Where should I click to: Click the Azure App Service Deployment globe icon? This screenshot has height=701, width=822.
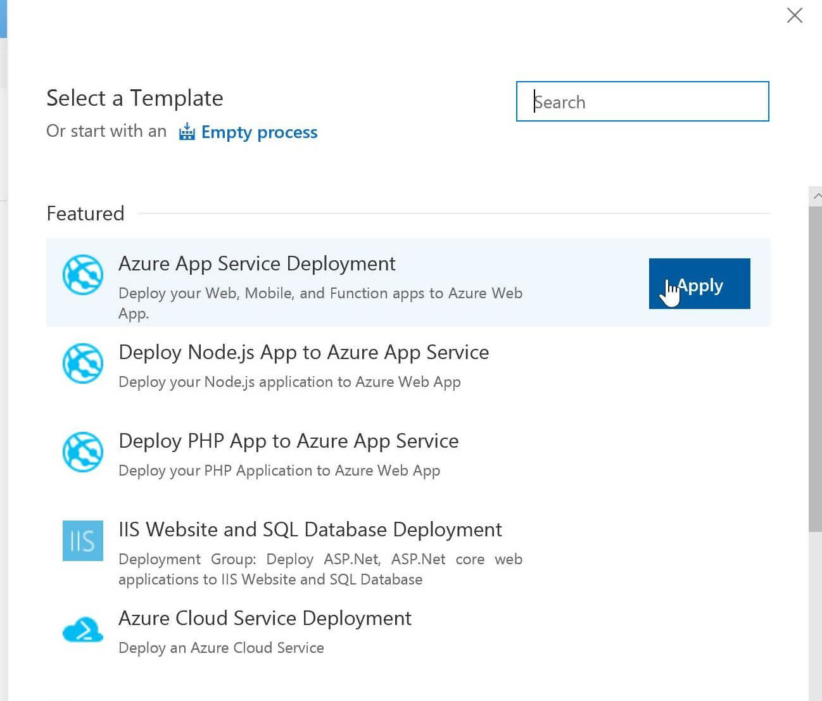[82, 275]
